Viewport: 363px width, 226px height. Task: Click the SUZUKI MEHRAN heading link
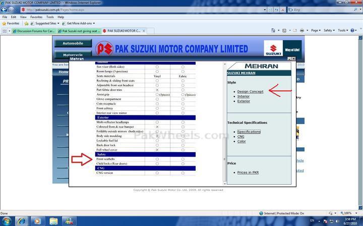[x=241, y=73]
